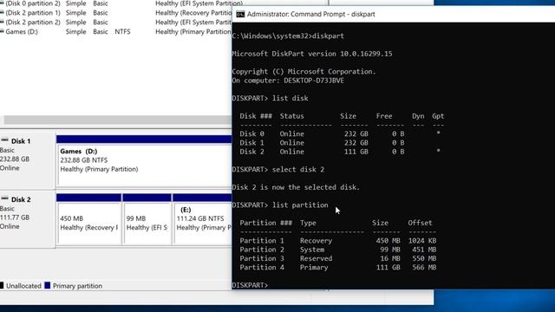Click the Command Prompt window icon

coord(240,15)
